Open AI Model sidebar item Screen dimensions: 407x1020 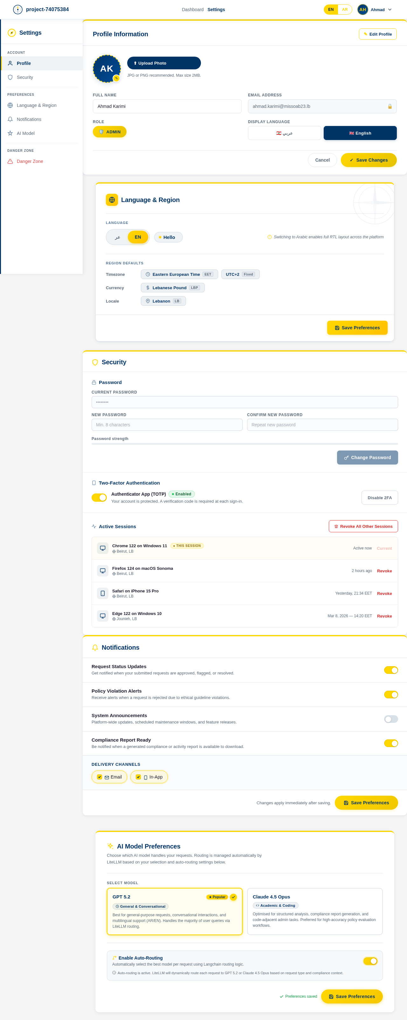[42, 133]
